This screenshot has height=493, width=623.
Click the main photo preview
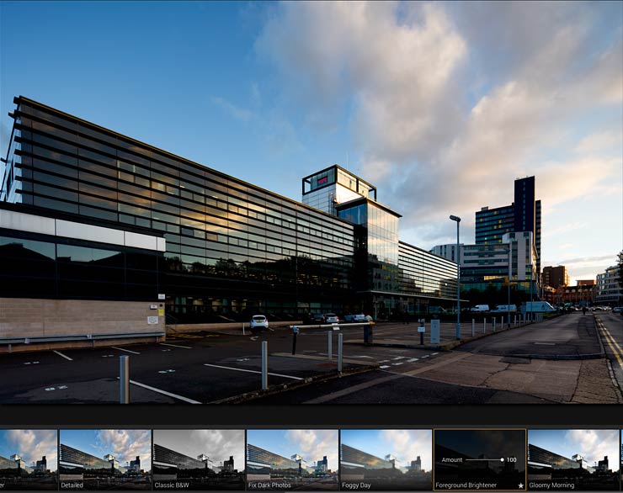(311, 202)
